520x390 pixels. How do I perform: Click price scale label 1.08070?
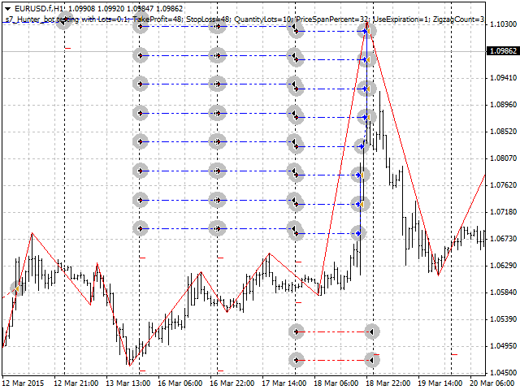(x=503, y=158)
